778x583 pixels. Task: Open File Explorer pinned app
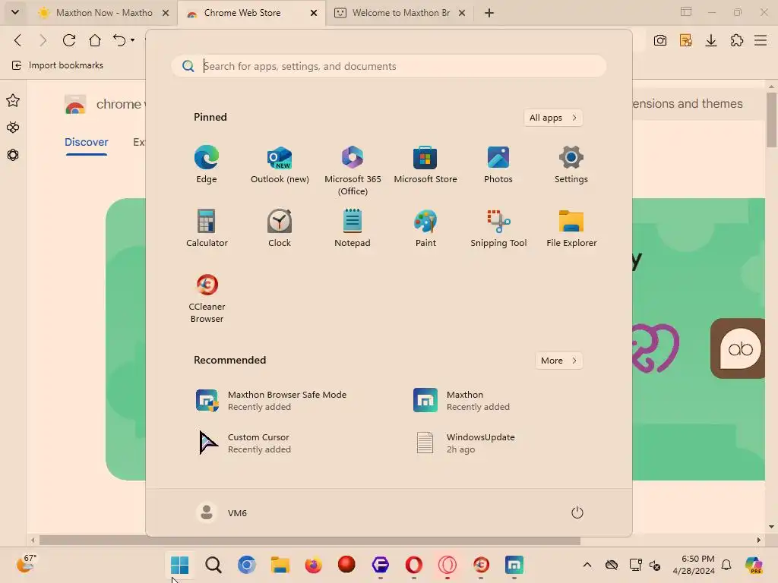(571, 228)
